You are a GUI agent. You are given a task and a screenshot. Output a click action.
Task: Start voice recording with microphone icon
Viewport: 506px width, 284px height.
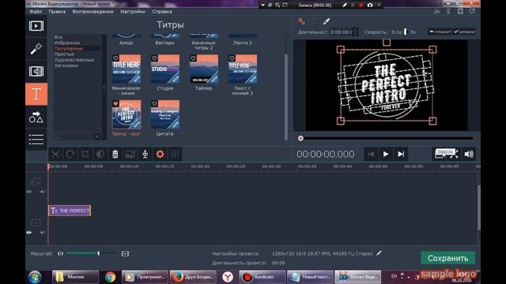pyautogui.click(x=145, y=154)
